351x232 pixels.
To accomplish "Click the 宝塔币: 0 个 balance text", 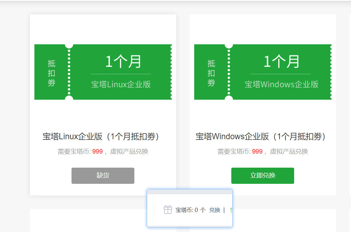I will [191, 210].
